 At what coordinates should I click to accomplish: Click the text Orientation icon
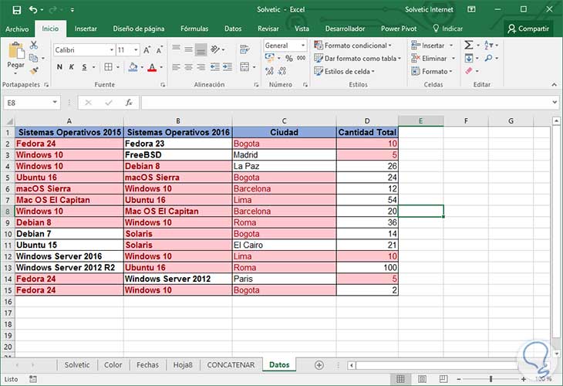pos(215,49)
